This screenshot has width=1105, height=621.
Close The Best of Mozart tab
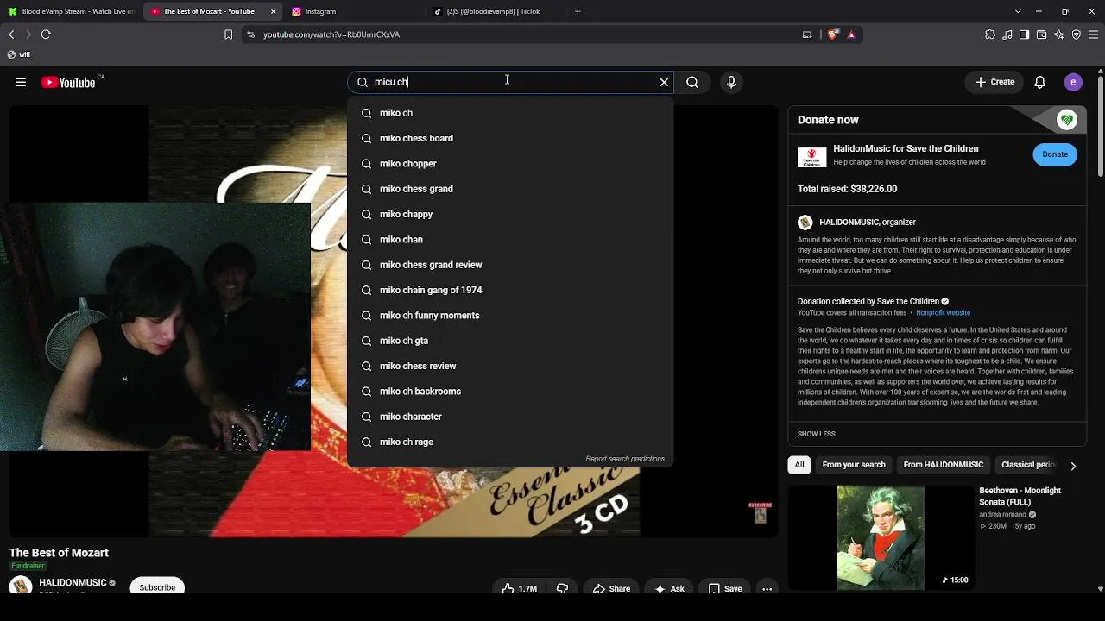(273, 11)
